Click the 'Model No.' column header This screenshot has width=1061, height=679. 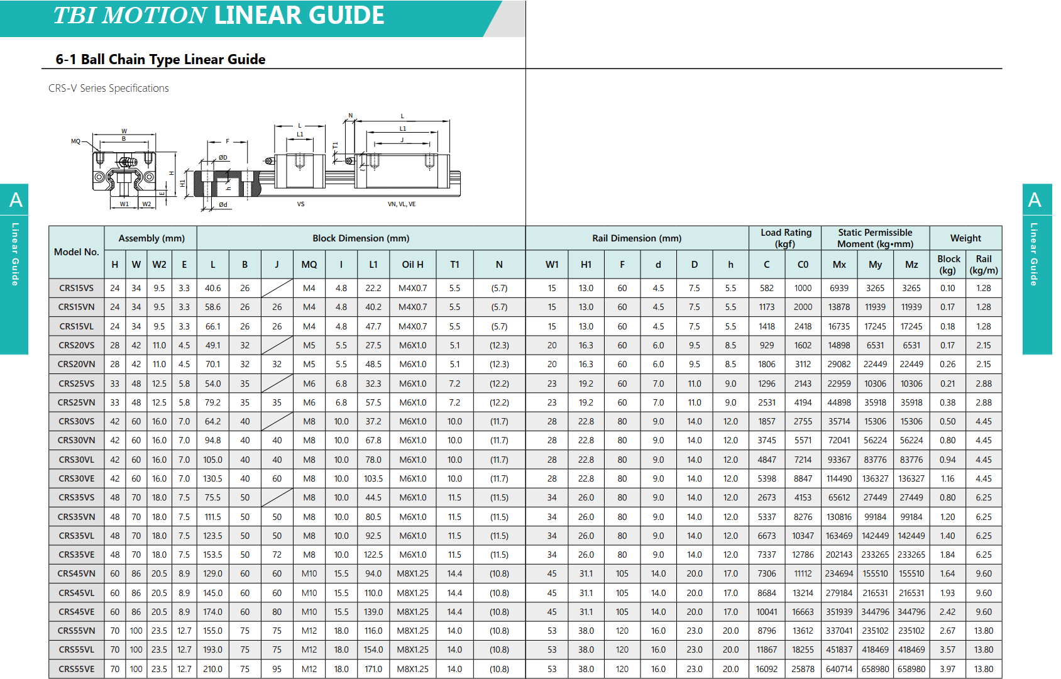point(77,252)
